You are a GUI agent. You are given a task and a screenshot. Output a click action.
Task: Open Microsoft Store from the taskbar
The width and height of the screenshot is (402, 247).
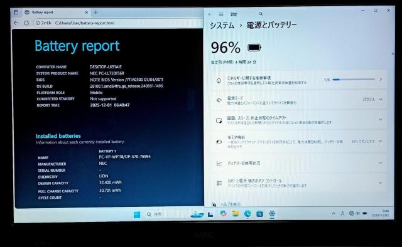(259, 214)
